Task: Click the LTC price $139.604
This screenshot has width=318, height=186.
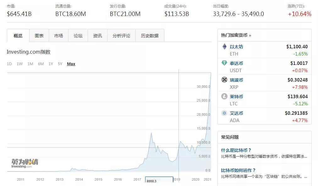Action: pyautogui.click(x=298, y=96)
